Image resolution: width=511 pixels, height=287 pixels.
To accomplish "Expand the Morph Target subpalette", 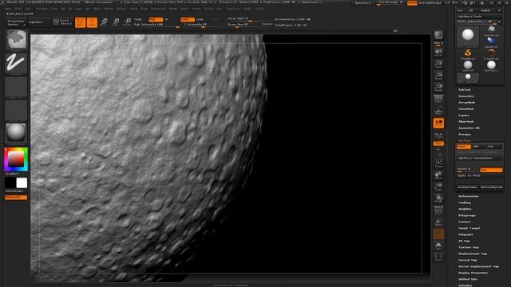I will [469, 228].
